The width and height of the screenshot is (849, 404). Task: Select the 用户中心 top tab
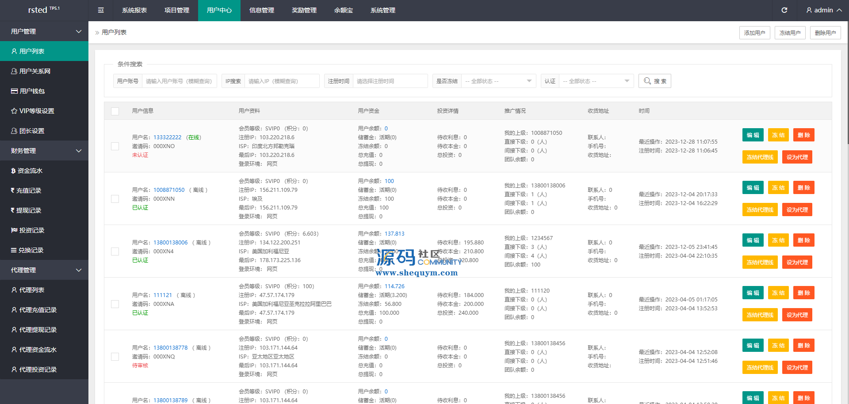tap(219, 10)
